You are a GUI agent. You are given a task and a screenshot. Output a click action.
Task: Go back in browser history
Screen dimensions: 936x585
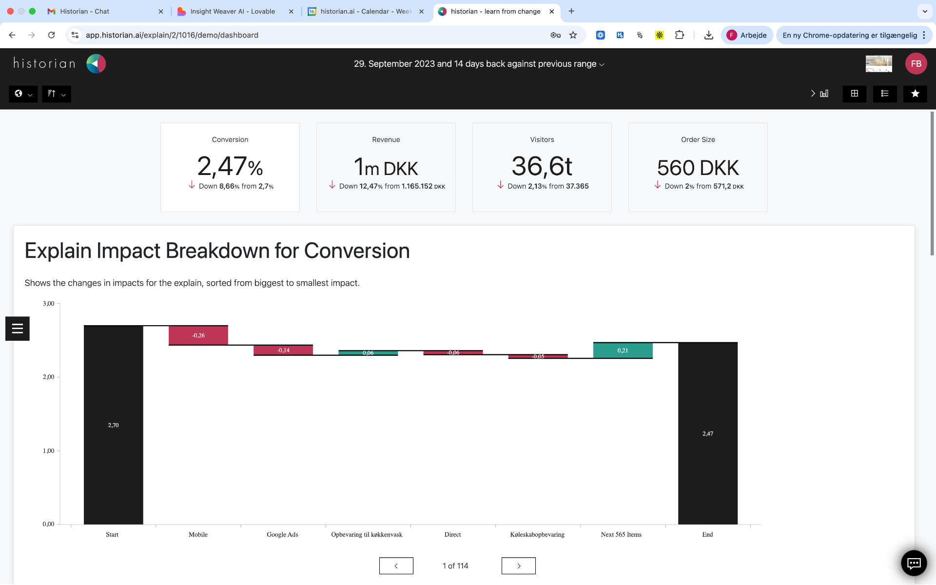[12, 35]
